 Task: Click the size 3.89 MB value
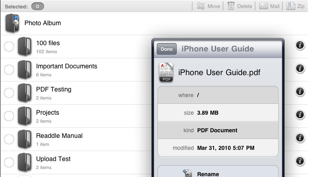tap(208, 113)
